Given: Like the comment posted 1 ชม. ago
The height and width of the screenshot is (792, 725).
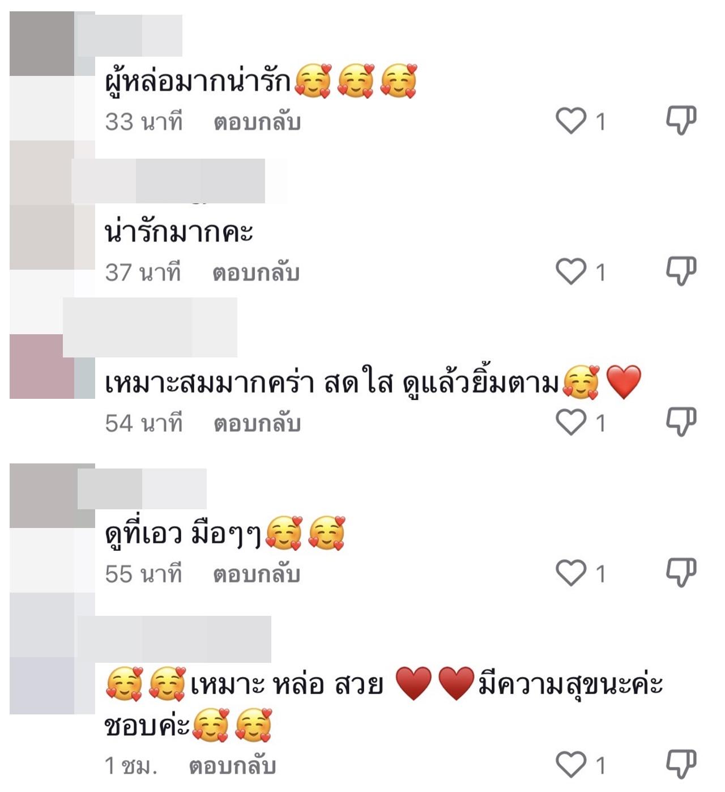Looking at the screenshot, I should tap(570, 765).
